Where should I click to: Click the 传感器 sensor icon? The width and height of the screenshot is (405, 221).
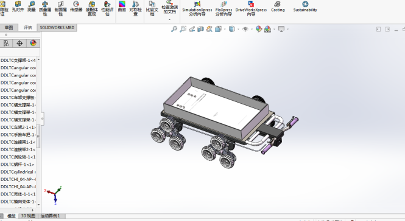[76, 7]
